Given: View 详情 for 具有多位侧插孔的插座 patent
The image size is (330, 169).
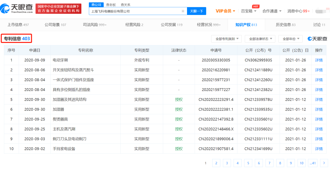Looking at the screenshot, I should [319, 90].
